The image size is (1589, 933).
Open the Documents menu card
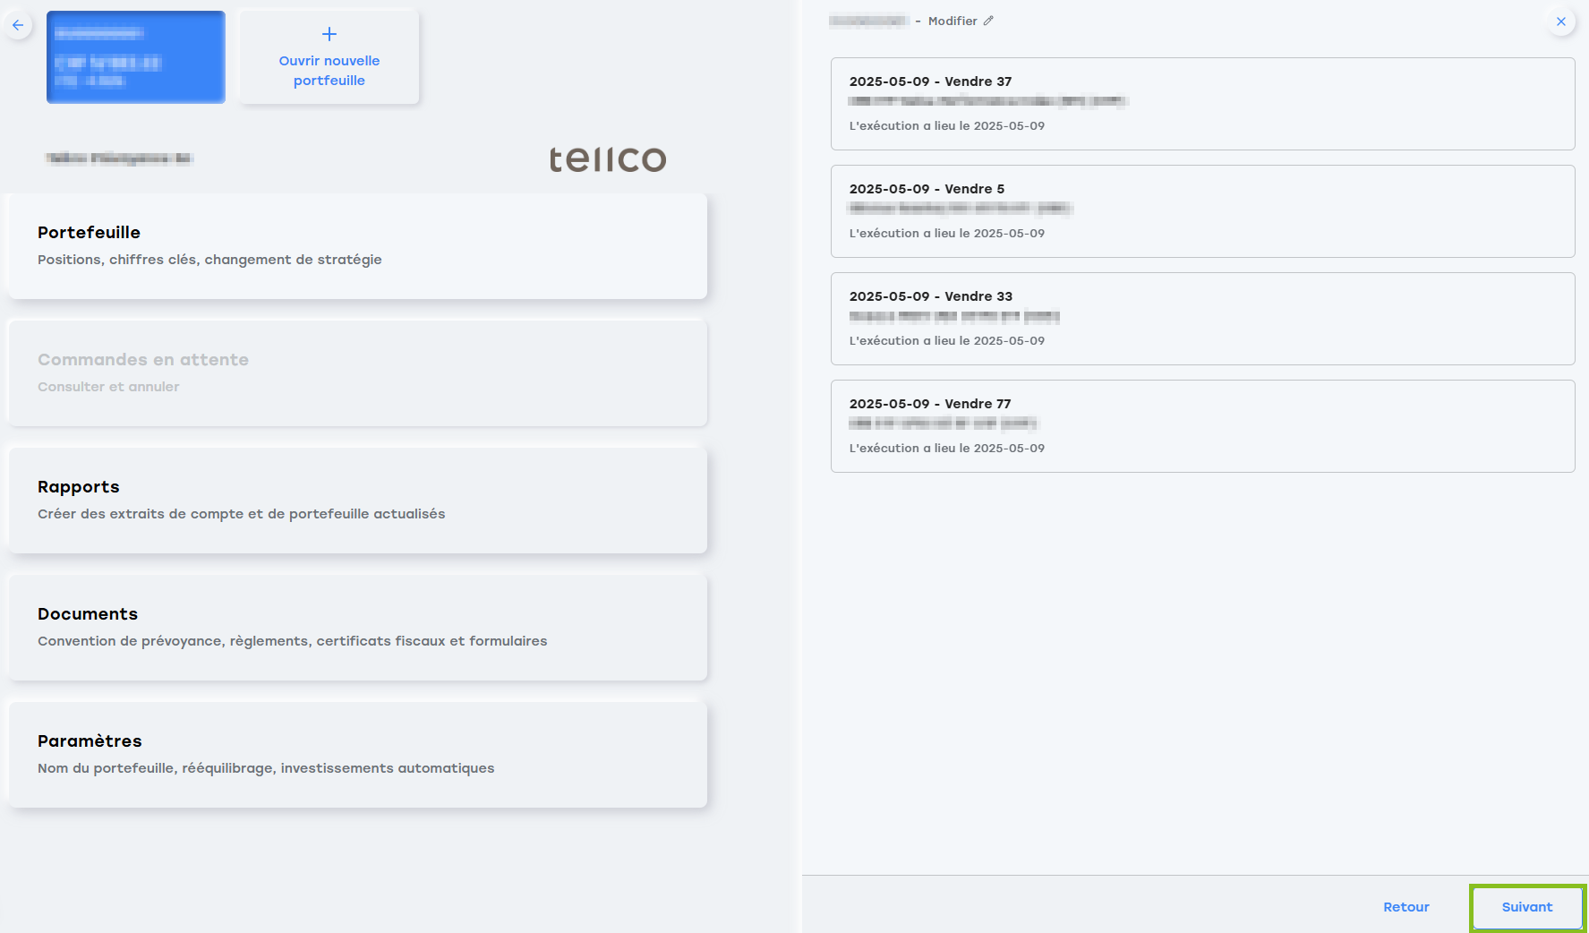point(358,628)
